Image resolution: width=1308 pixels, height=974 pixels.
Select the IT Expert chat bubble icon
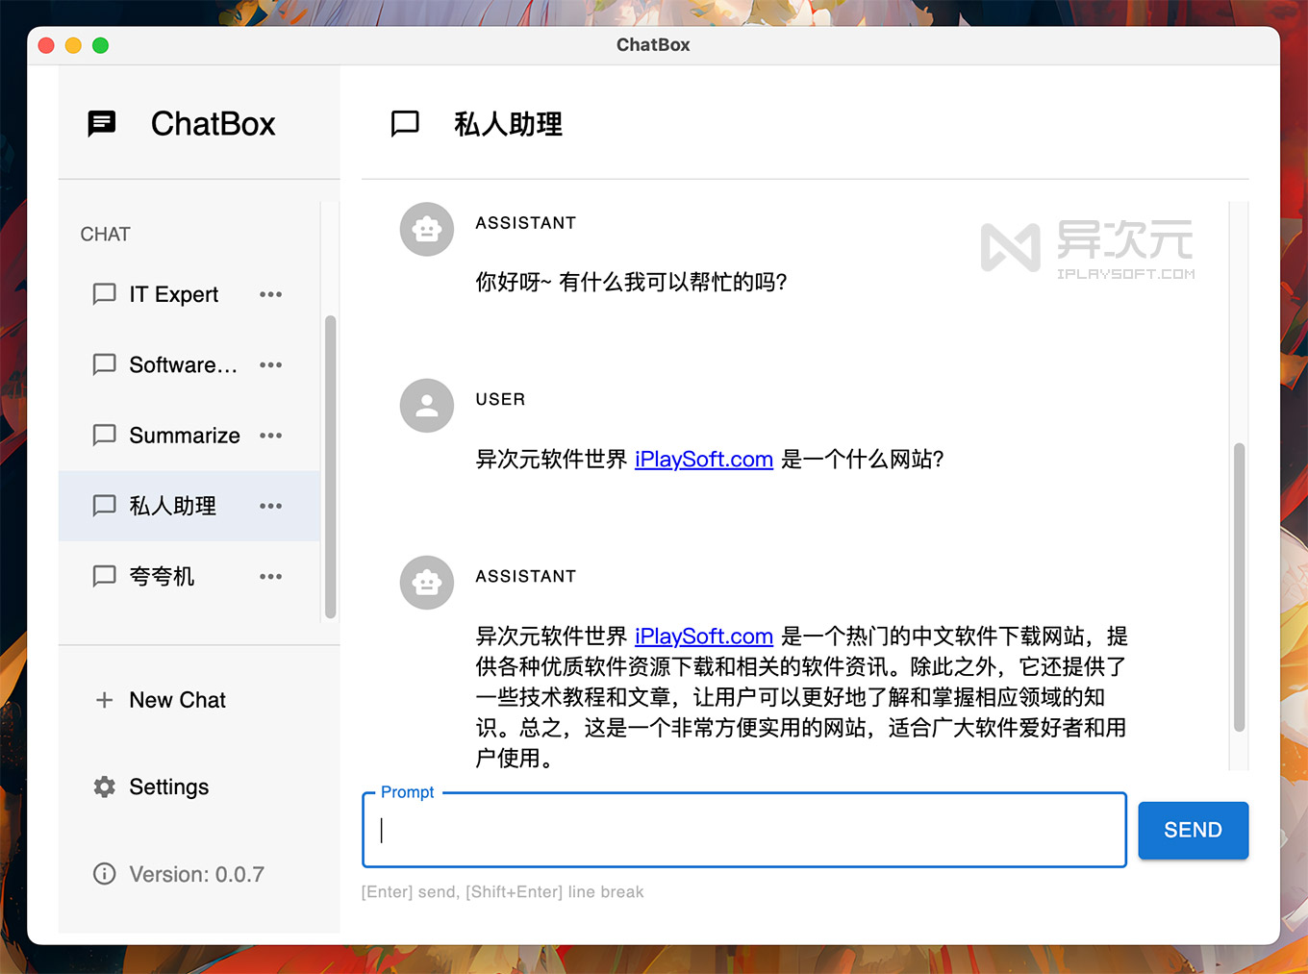[104, 294]
